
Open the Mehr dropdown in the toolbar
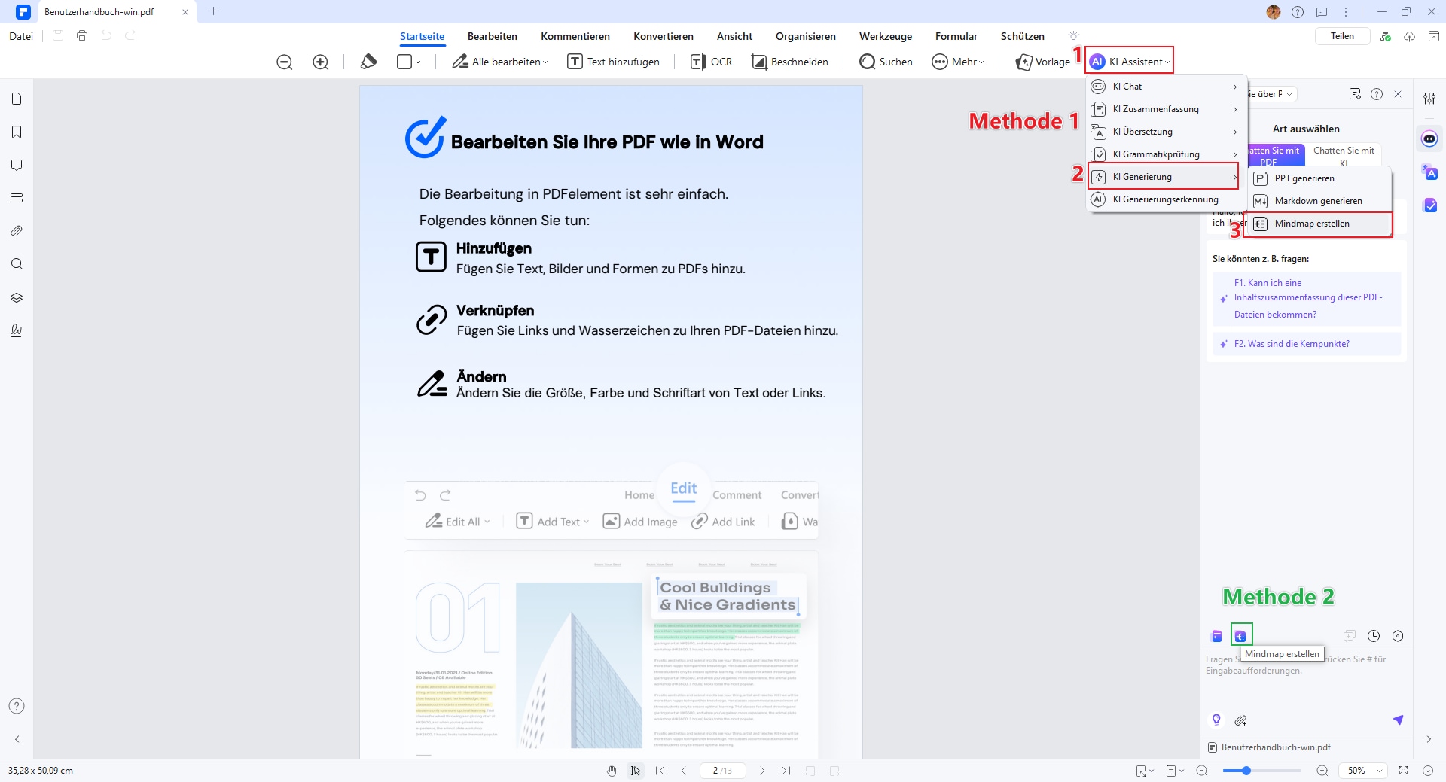tap(957, 62)
